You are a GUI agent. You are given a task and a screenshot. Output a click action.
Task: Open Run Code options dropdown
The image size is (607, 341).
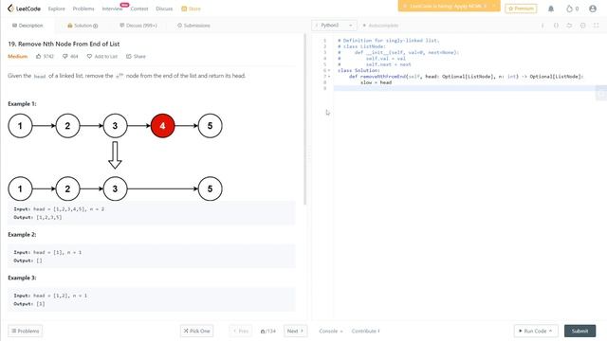[550, 331]
